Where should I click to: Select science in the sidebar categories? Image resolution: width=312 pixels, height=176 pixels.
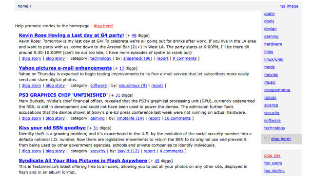[271, 105]
